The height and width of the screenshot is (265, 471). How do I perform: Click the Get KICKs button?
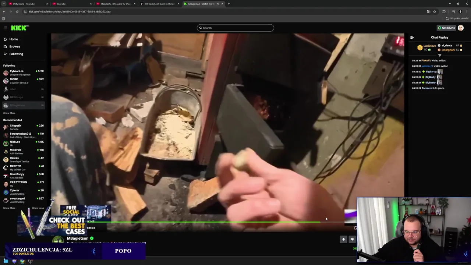[x=446, y=28]
